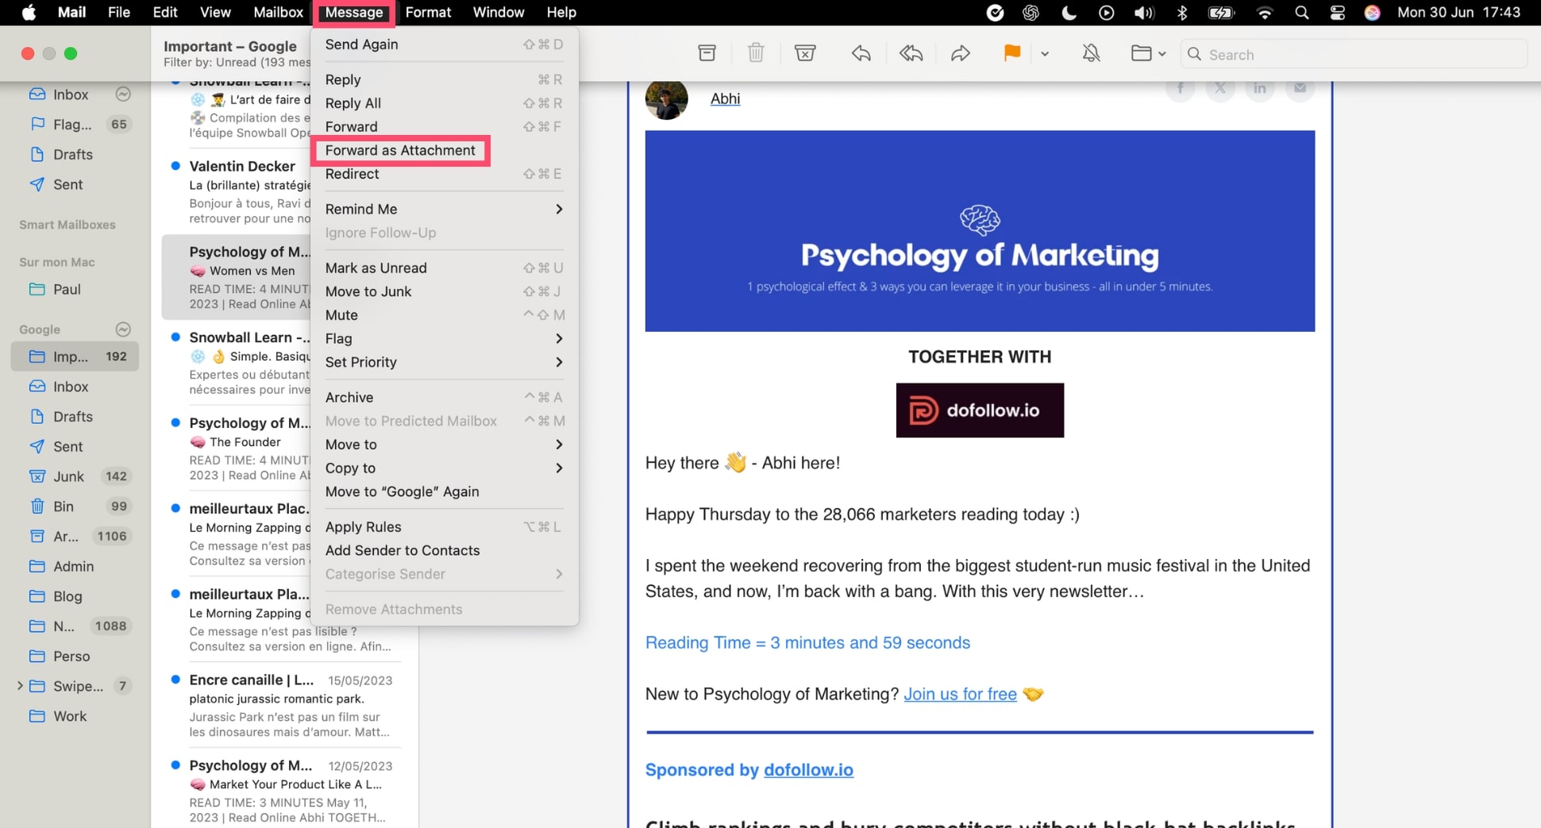Image resolution: width=1541 pixels, height=828 pixels.
Task: Open the Format menu in menu bar
Action: point(428,12)
